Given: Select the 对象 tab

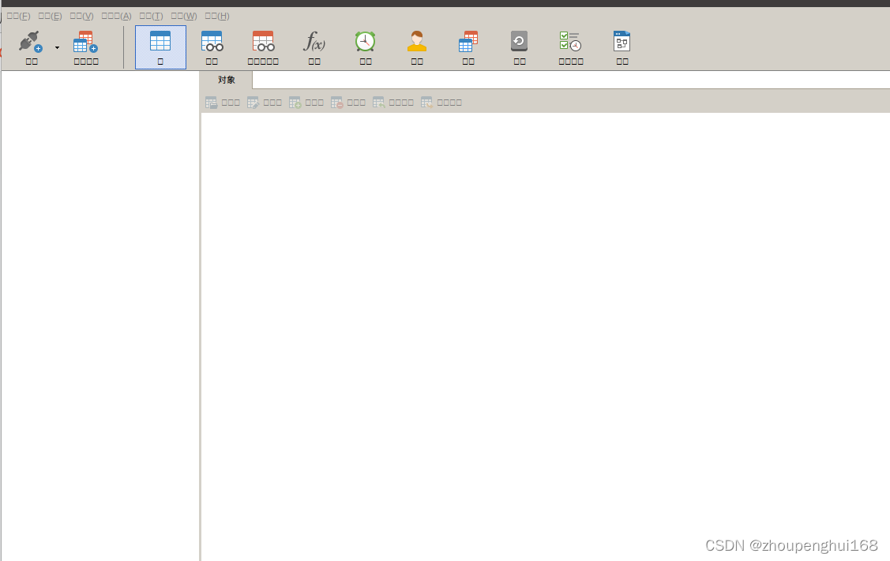Looking at the screenshot, I should 227,80.
